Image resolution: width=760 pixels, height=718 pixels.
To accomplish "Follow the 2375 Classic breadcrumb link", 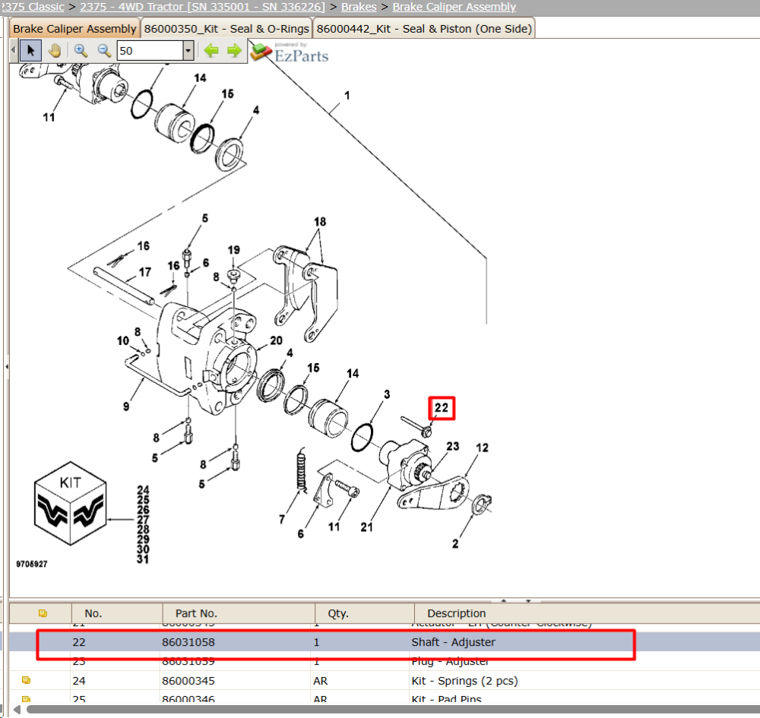I will [x=32, y=7].
